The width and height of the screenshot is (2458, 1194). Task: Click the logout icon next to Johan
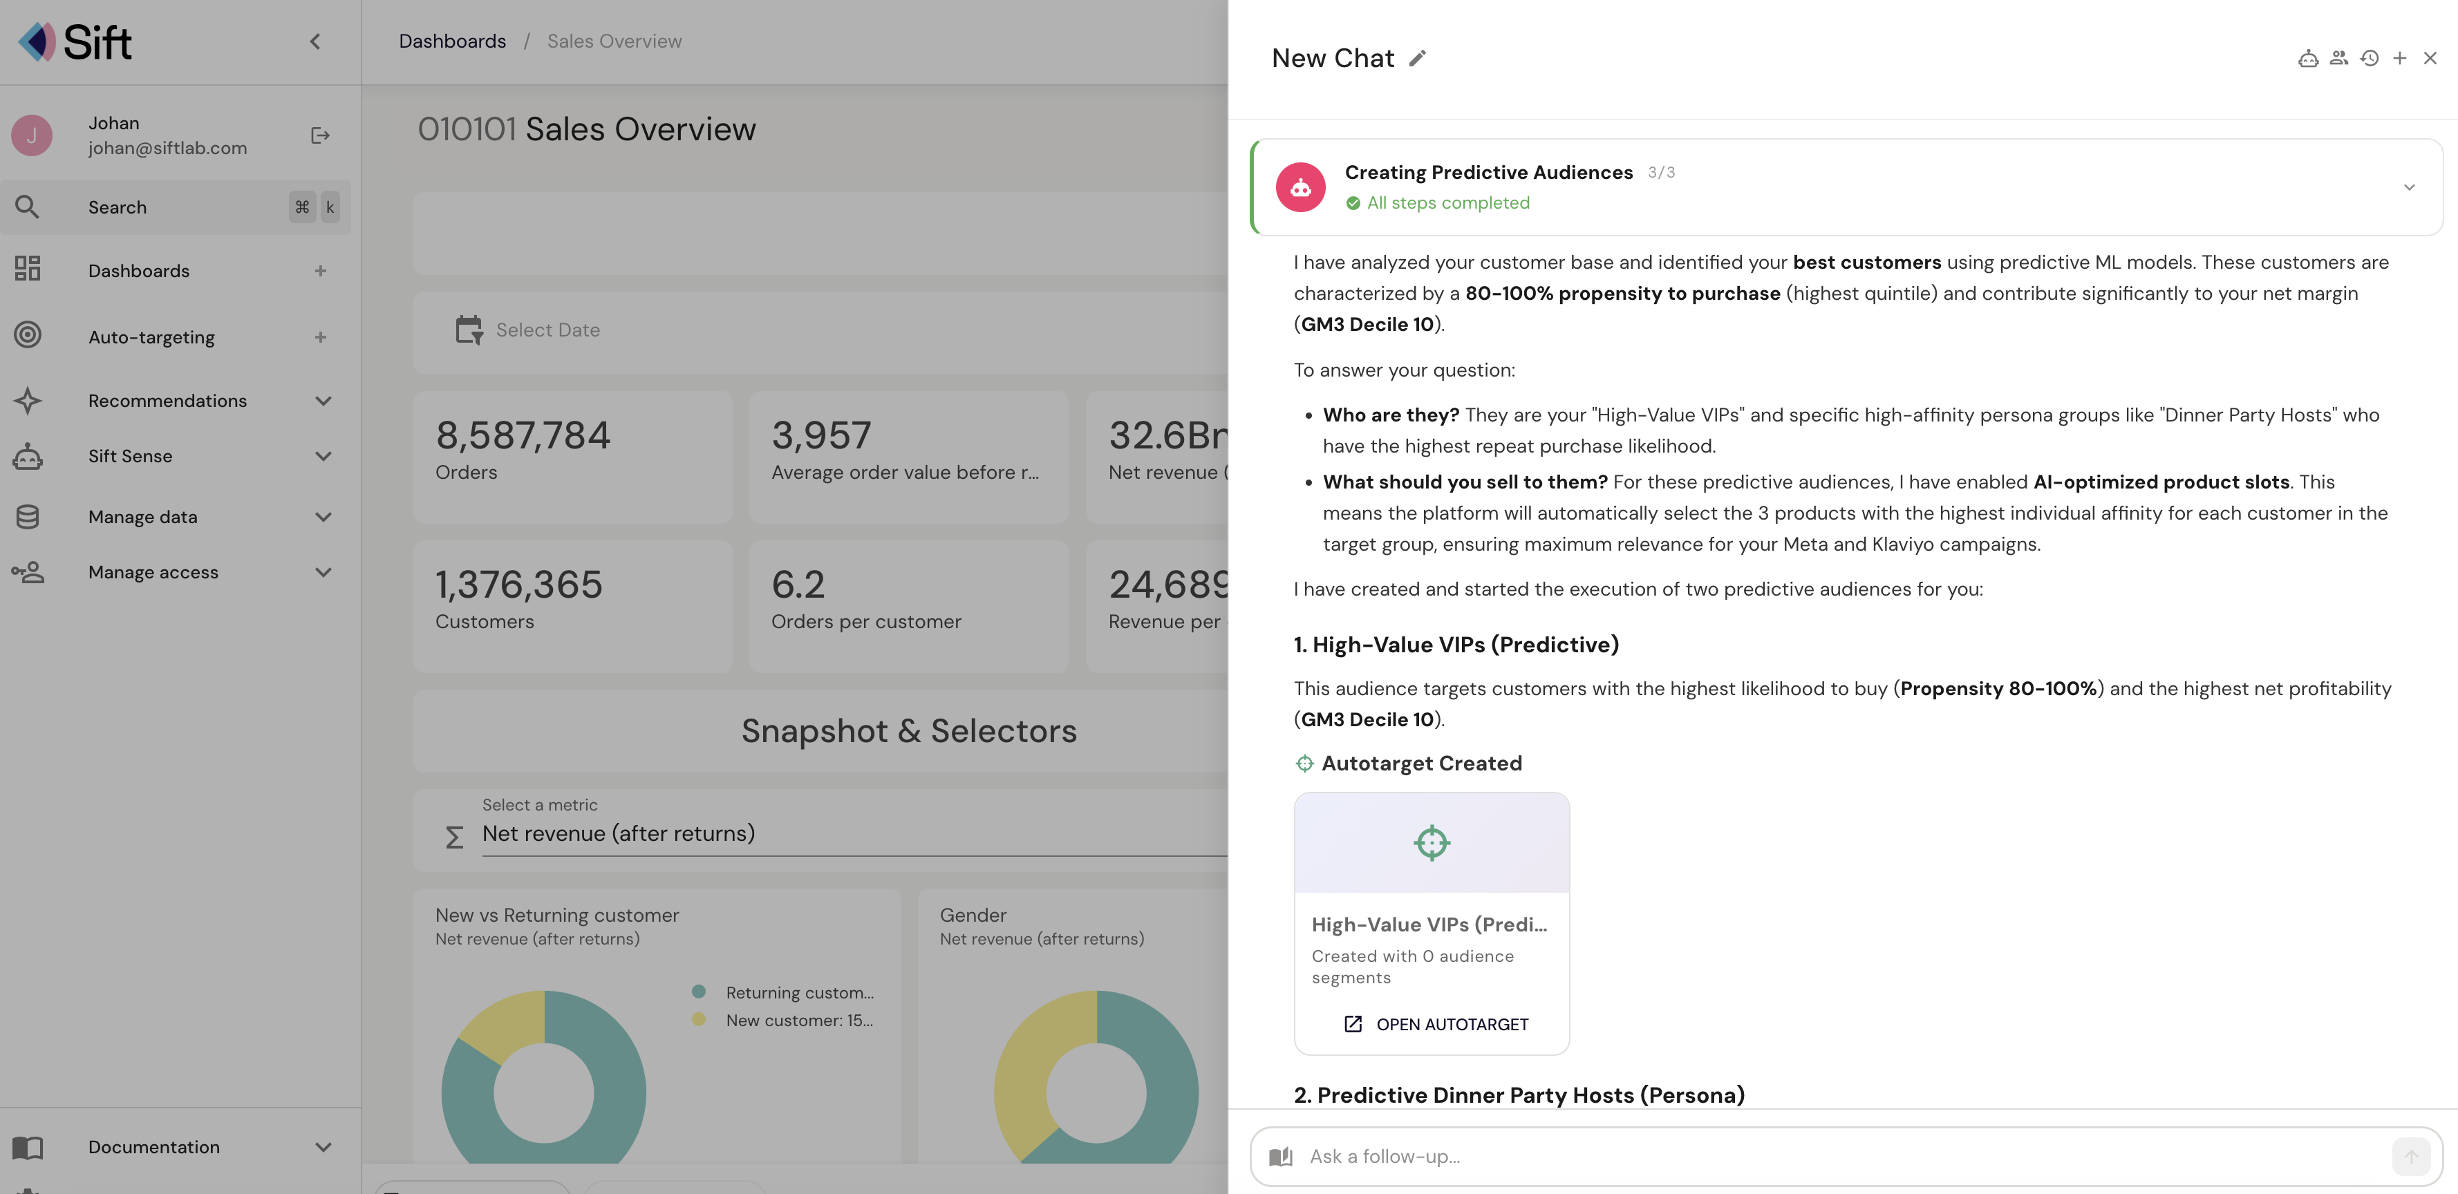[x=321, y=135]
